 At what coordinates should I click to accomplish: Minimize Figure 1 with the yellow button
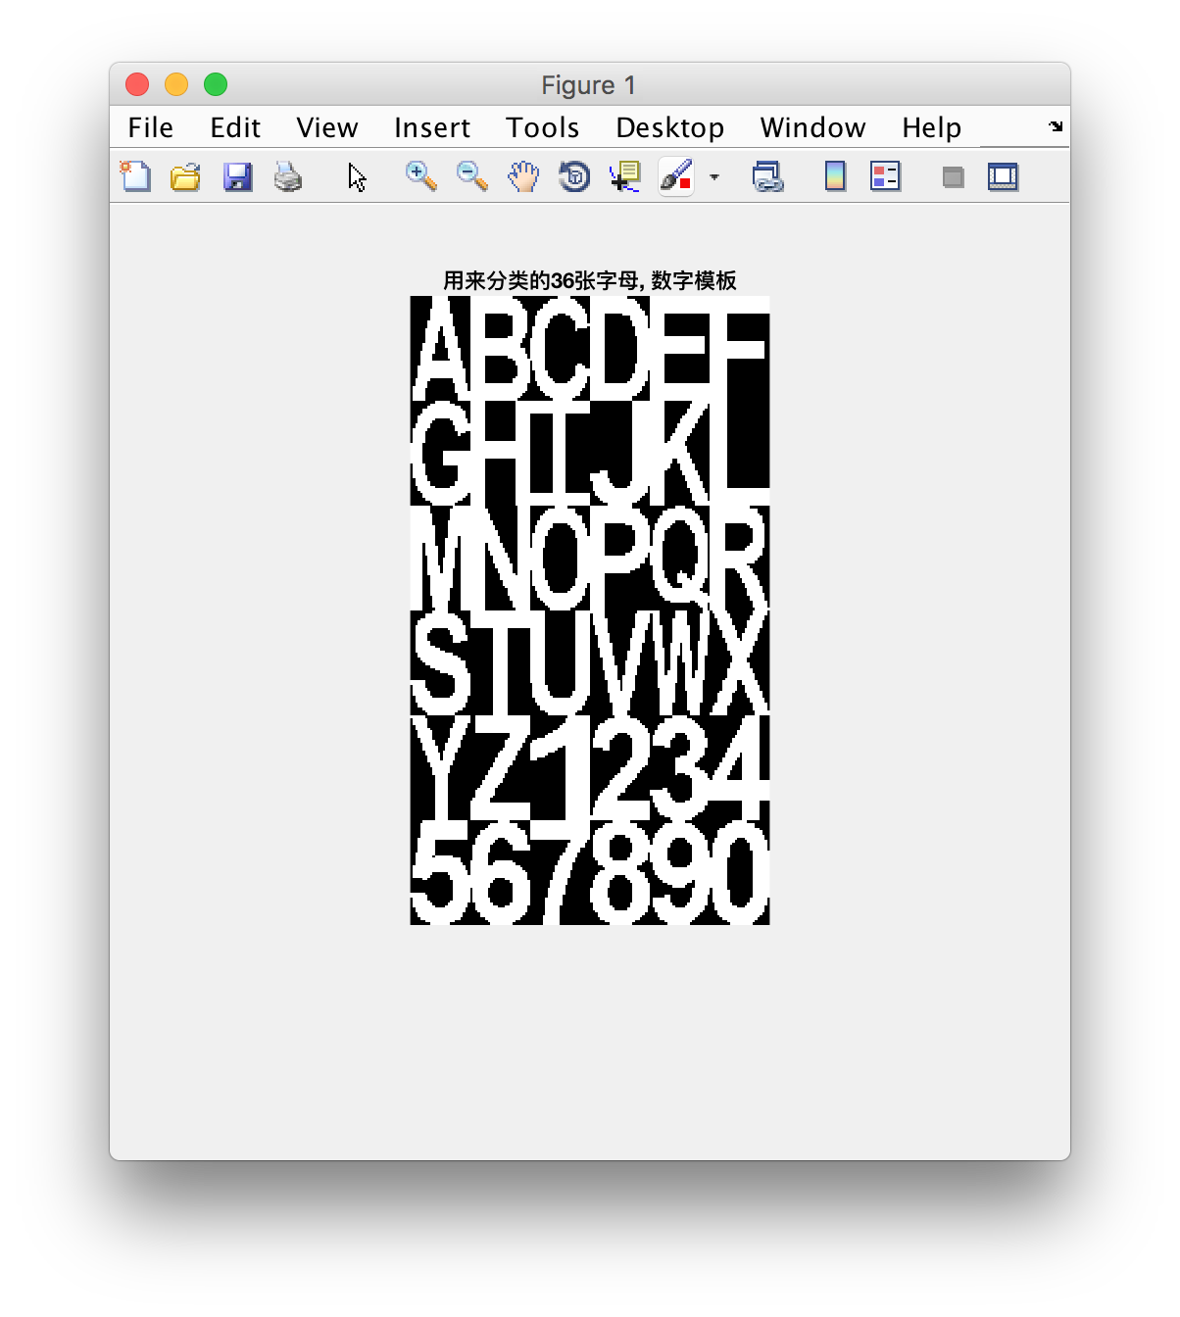(x=176, y=85)
